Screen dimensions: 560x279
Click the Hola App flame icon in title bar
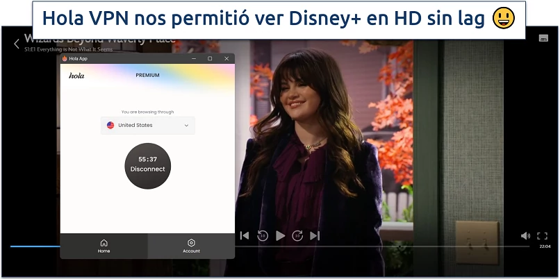click(x=65, y=58)
